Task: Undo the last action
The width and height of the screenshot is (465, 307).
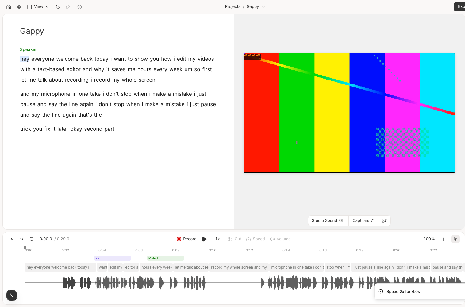Action: [x=57, y=7]
